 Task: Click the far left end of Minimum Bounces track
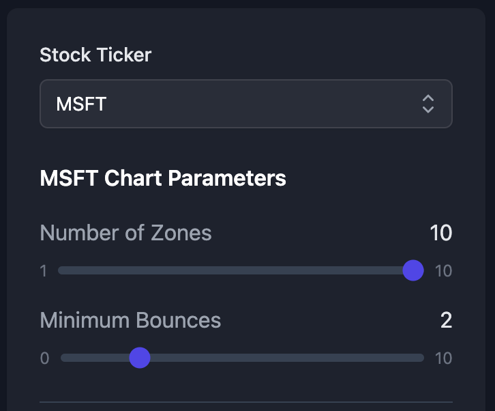(x=63, y=357)
